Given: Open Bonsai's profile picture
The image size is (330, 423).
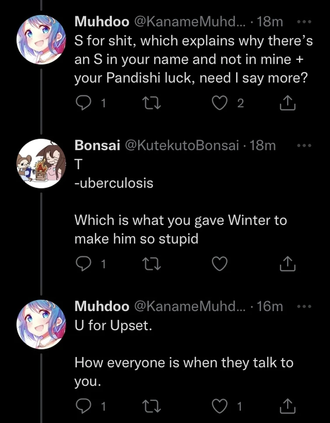Looking at the screenshot, I should [41, 164].
